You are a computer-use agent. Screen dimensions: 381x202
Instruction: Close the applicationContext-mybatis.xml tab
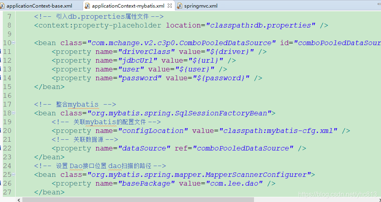tap(170, 6)
